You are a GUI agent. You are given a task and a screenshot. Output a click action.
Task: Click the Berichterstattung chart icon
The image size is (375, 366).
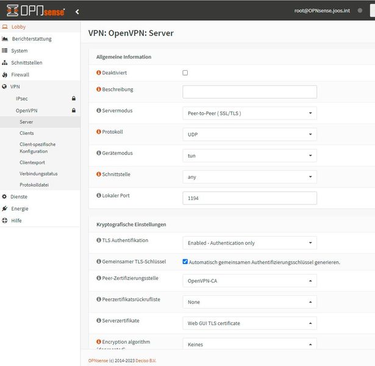(5, 39)
